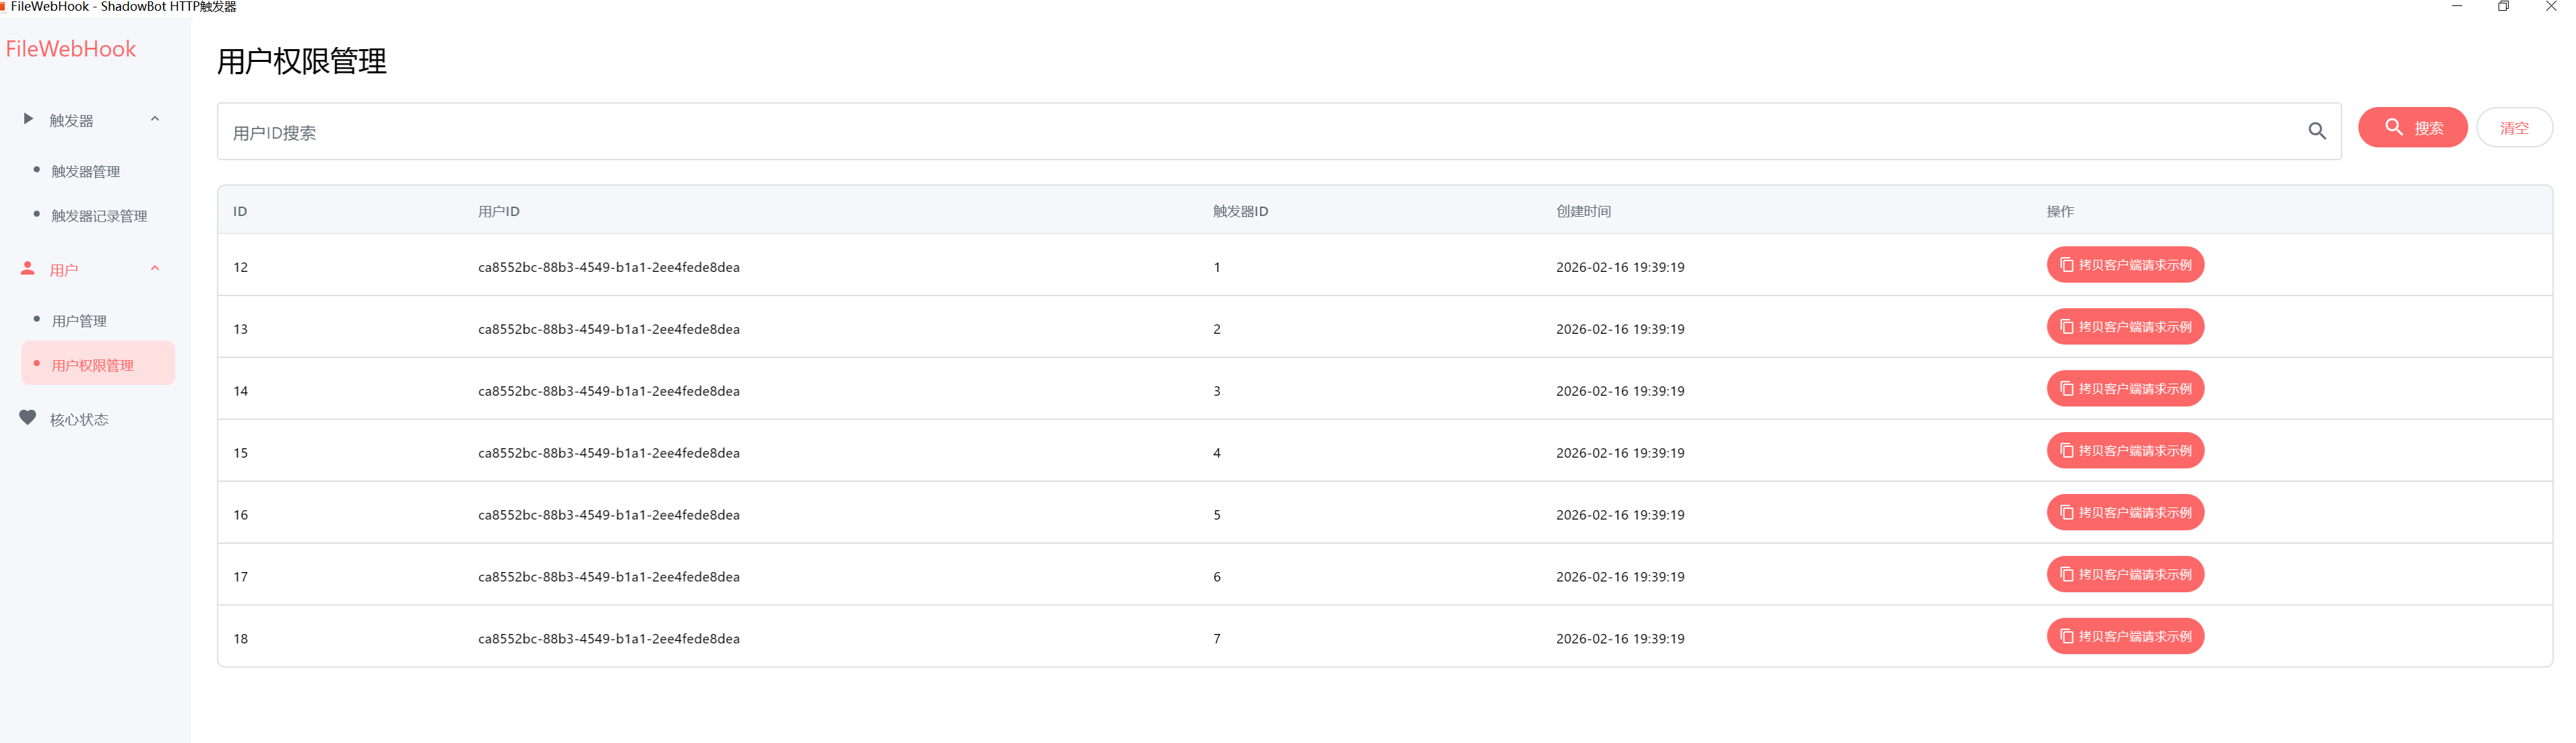Collapse the 用户 menu group chevron
This screenshot has height=743, width=2576.
[x=155, y=269]
